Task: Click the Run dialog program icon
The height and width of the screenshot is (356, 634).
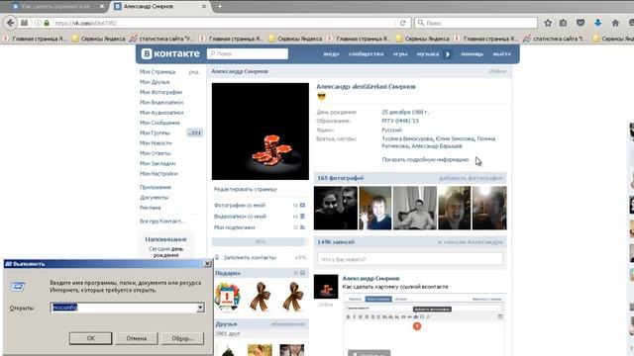Action: click(18, 287)
